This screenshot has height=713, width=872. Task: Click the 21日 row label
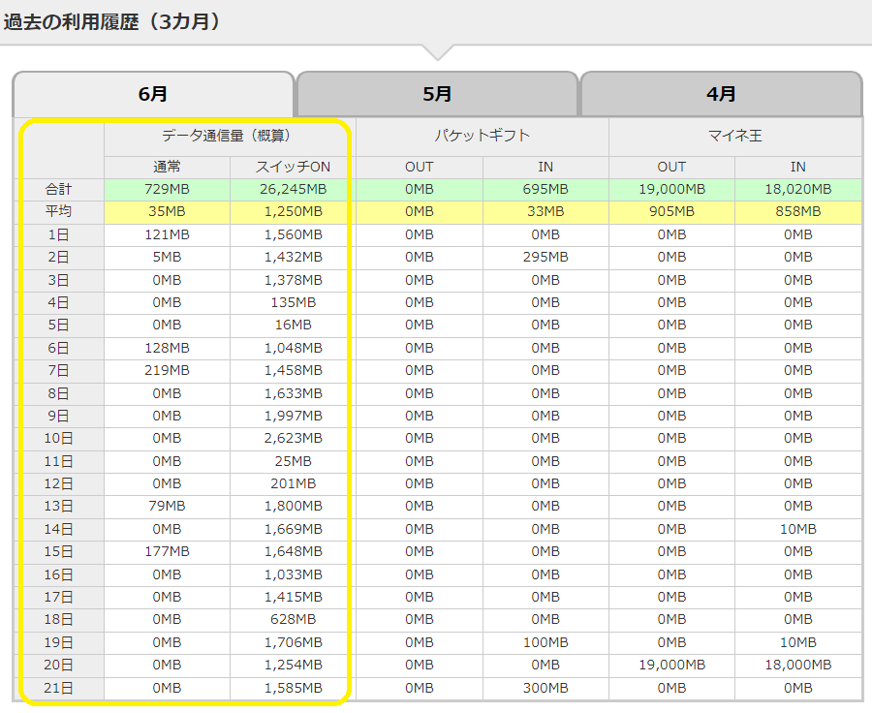58,689
